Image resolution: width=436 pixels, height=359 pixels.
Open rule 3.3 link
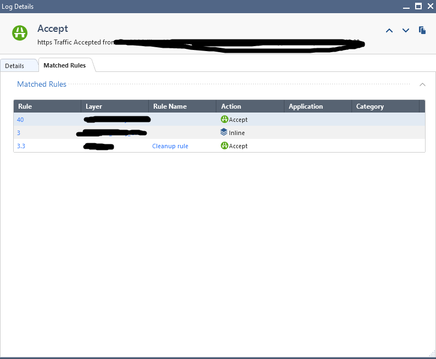coord(22,146)
